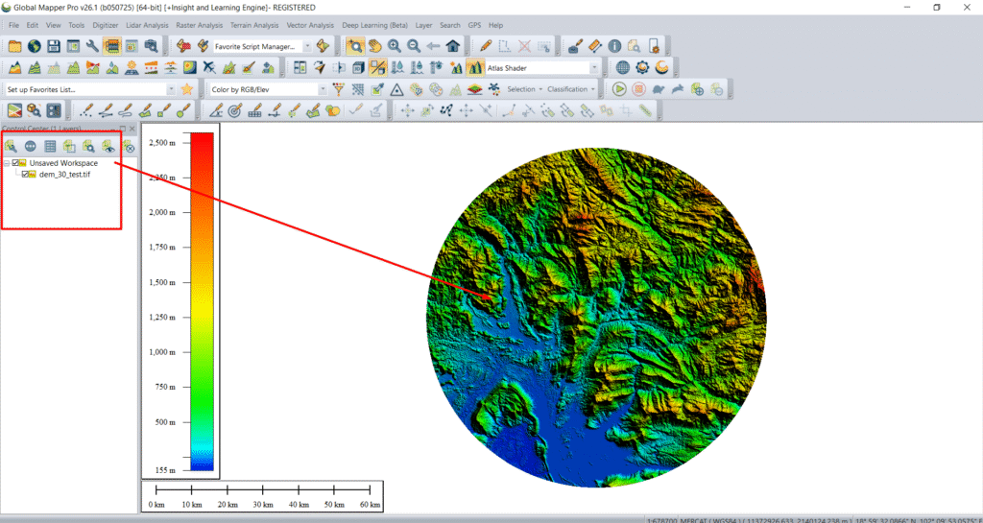Click the lidar filter funnel icon

click(x=339, y=89)
